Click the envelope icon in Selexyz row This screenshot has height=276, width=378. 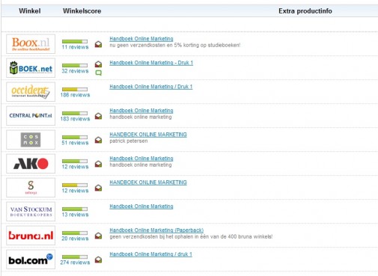pos(98,188)
